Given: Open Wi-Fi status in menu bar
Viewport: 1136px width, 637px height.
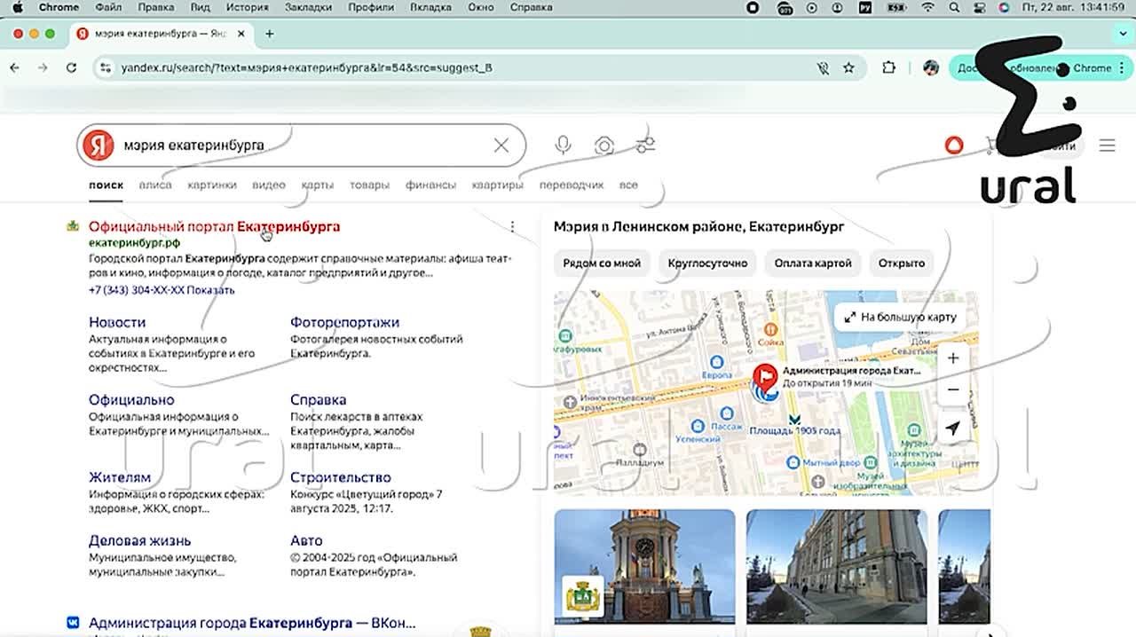Looking at the screenshot, I should click(x=928, y=7).
